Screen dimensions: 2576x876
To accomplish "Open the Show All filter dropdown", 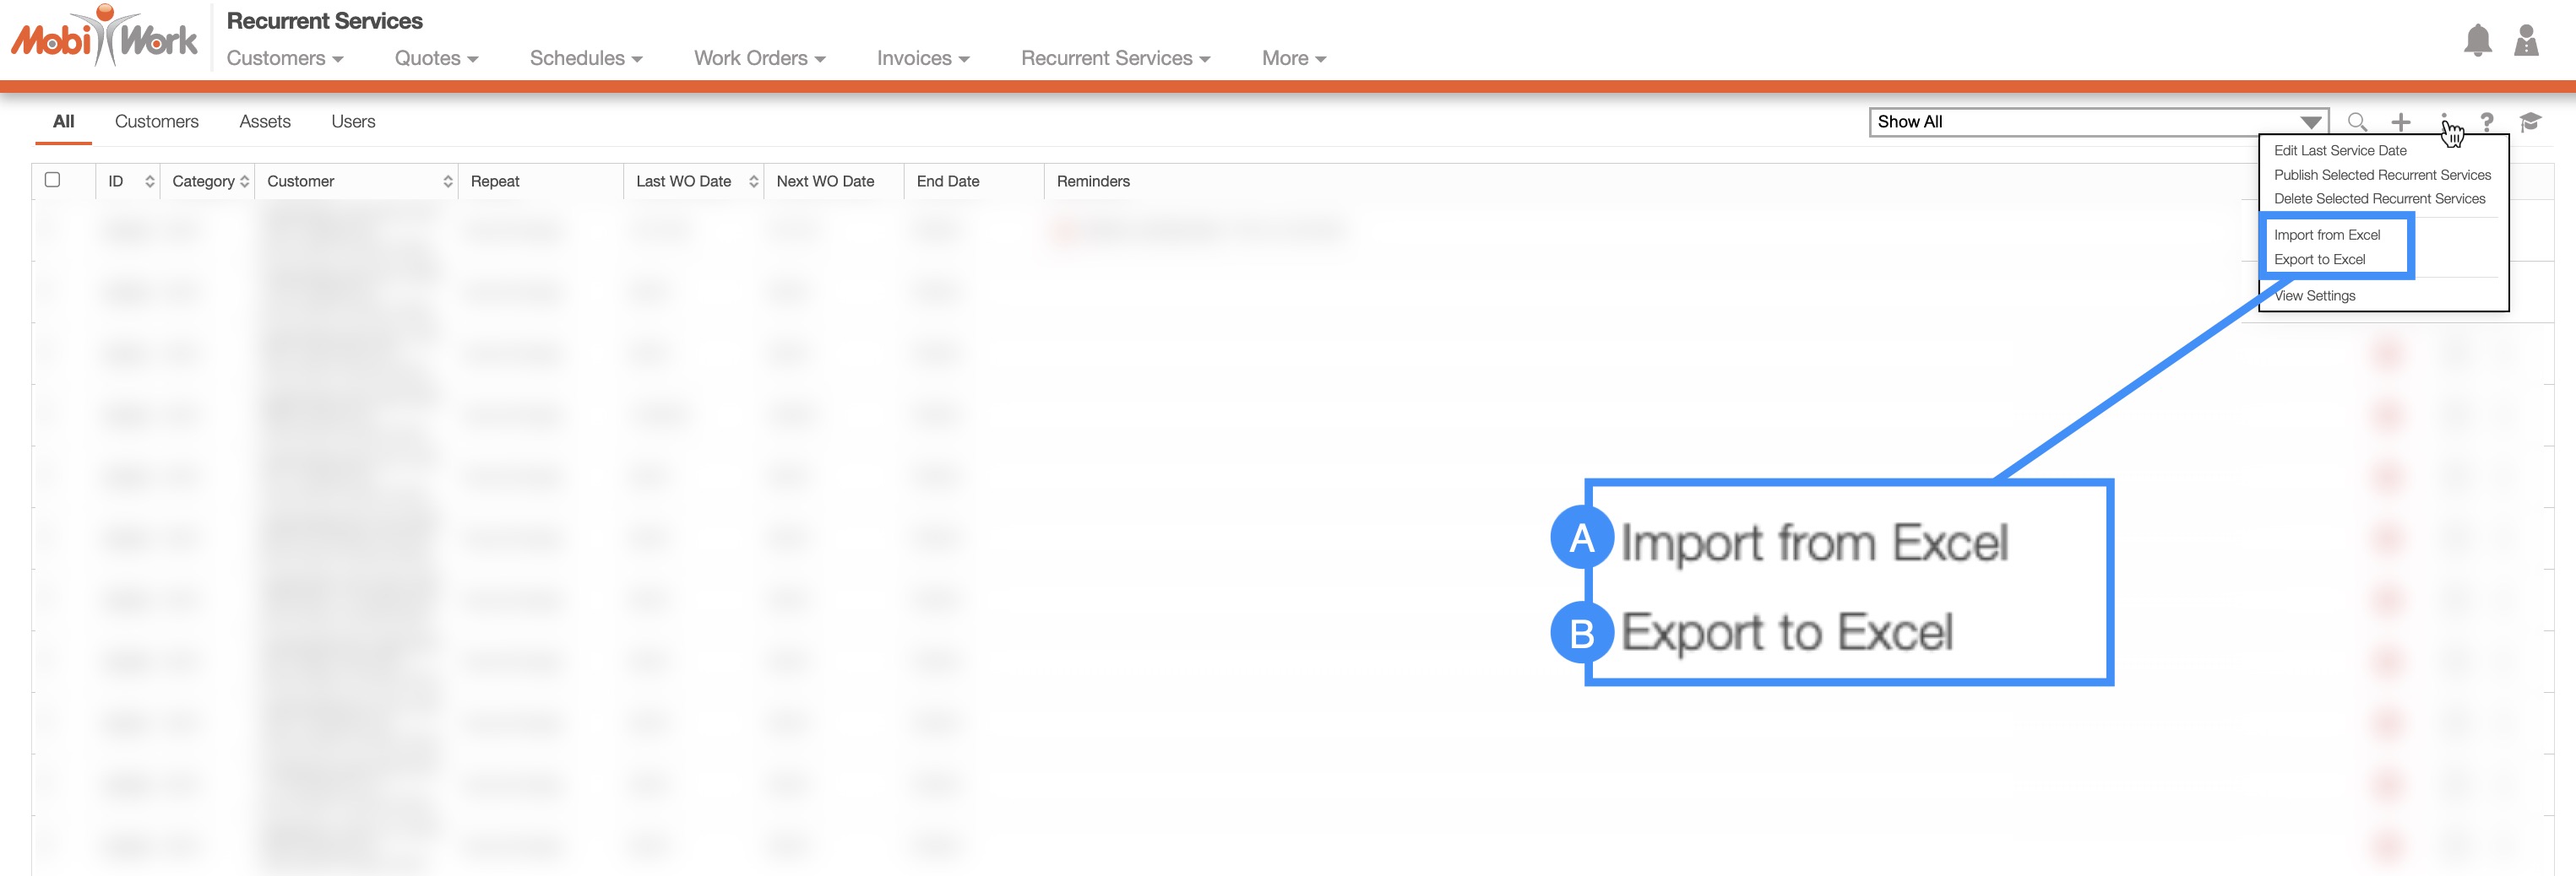I will [2098, 122].
